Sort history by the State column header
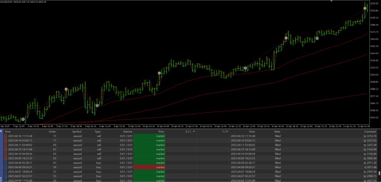Screen dimensions: 381x182 click(277, 132)
